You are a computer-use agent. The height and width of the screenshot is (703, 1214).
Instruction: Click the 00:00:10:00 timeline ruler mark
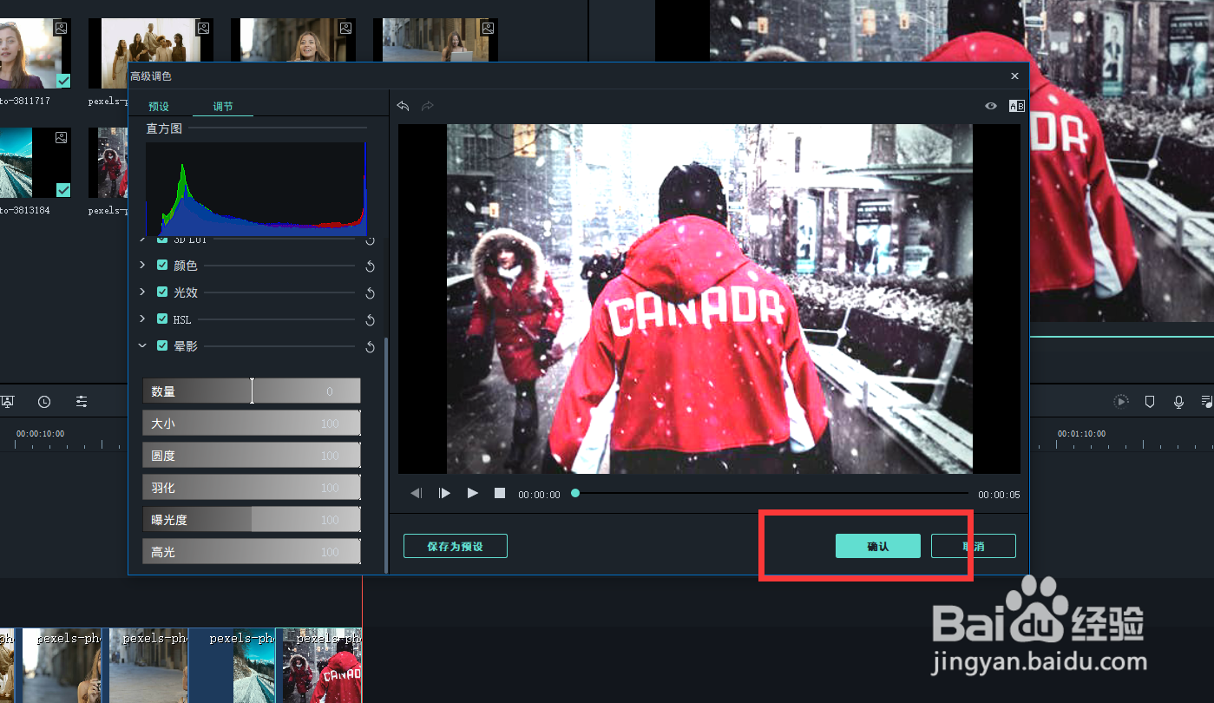[40, 434]
